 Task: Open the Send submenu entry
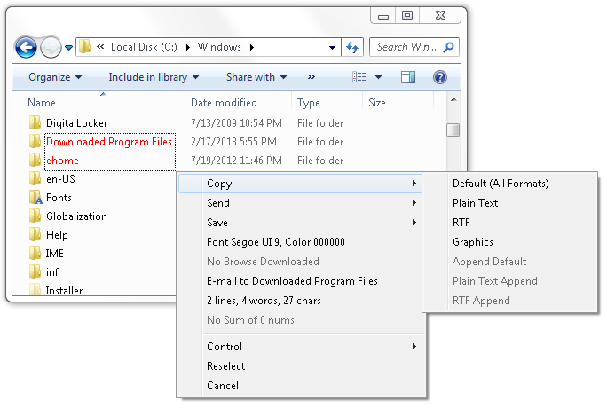click(300, 202)
